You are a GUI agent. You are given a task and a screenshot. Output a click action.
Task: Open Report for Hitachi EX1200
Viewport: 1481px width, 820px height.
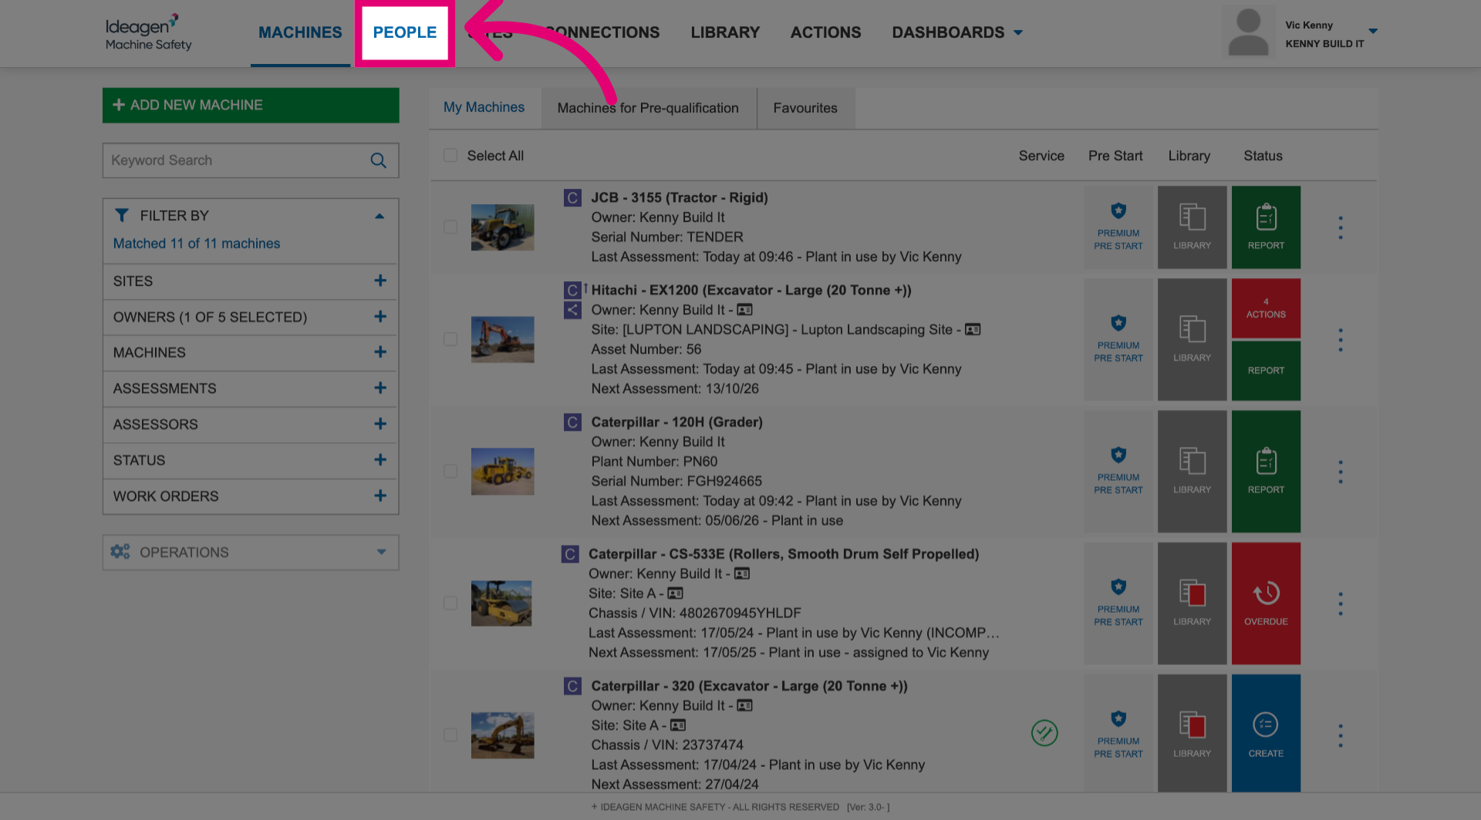click(1266, 371)
